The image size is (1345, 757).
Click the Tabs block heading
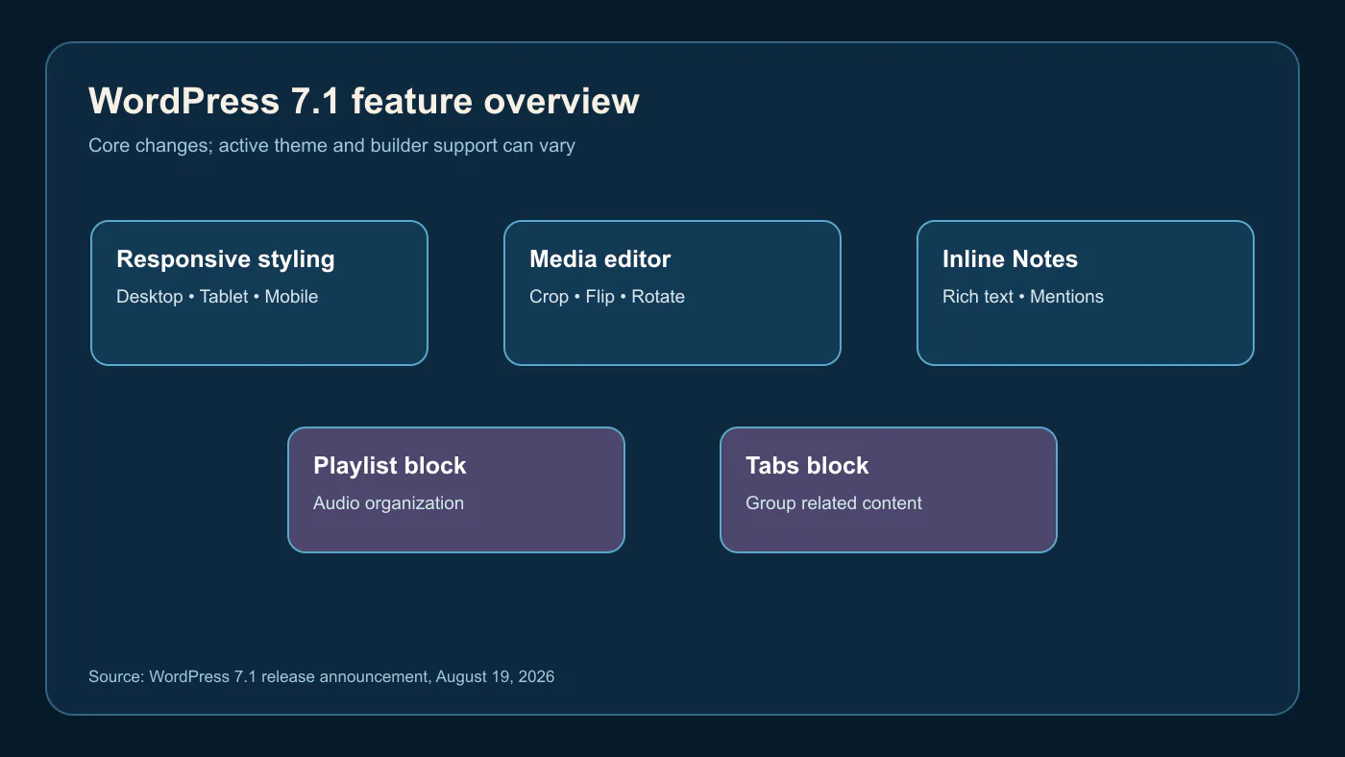(x=807, y=466)
